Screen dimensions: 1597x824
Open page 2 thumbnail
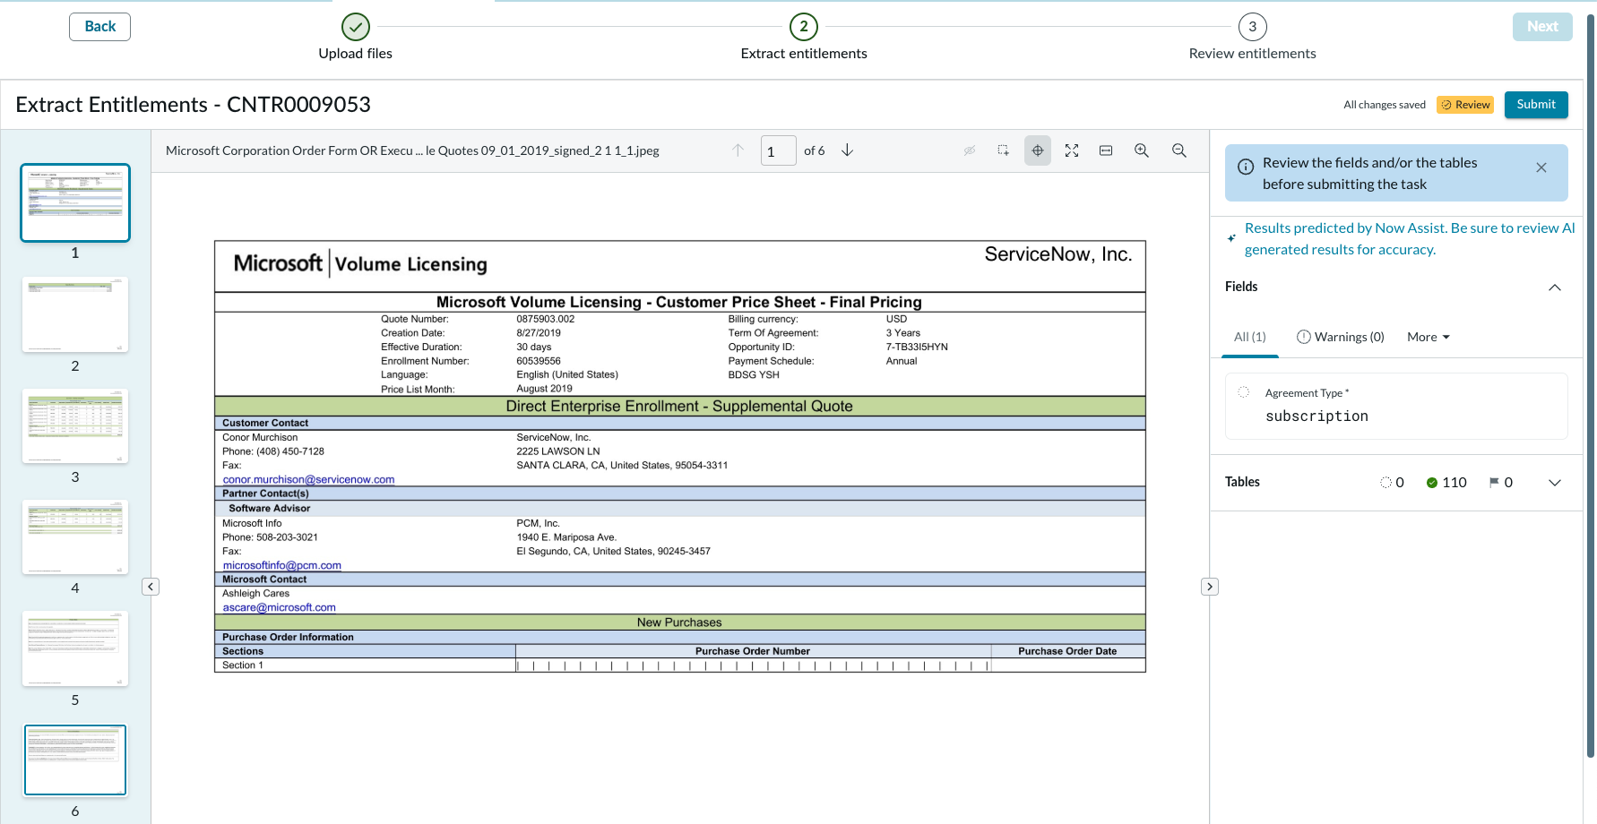tap(75, 314)
